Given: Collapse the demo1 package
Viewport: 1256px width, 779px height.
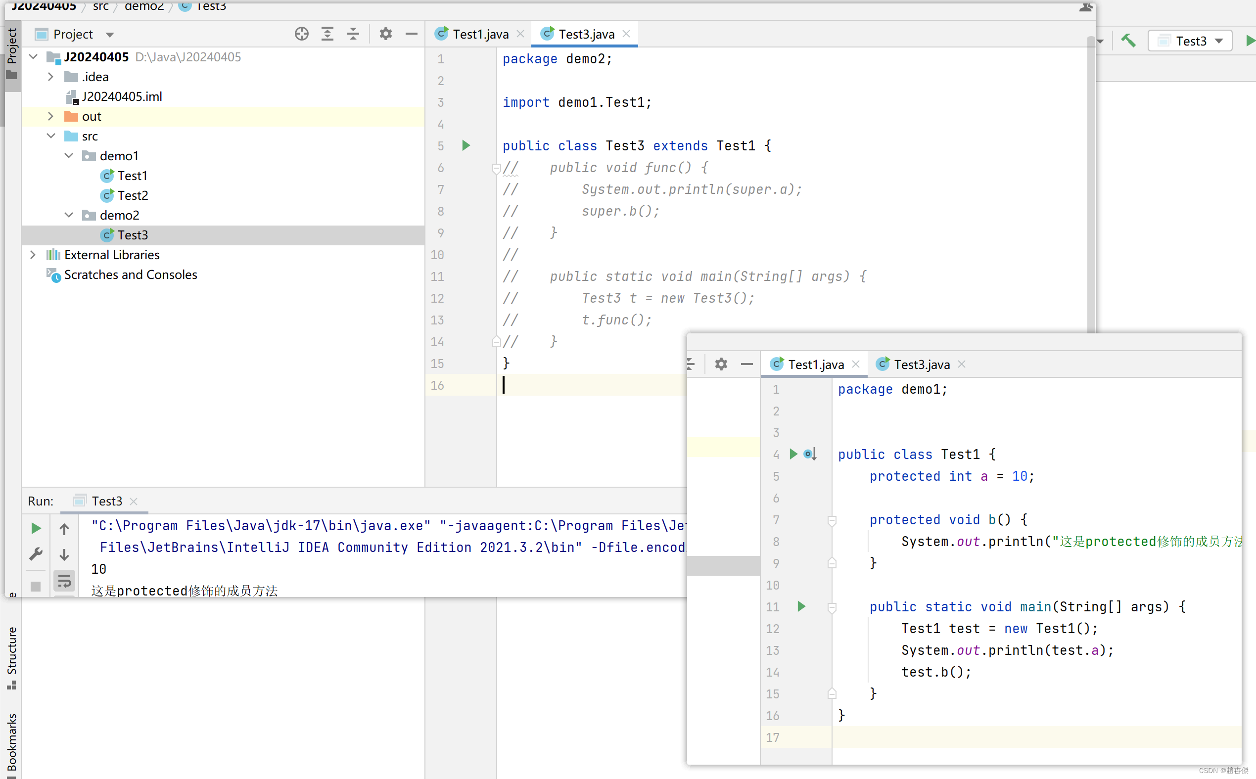Looking at the screenshot, I should (x=69, y=156).
